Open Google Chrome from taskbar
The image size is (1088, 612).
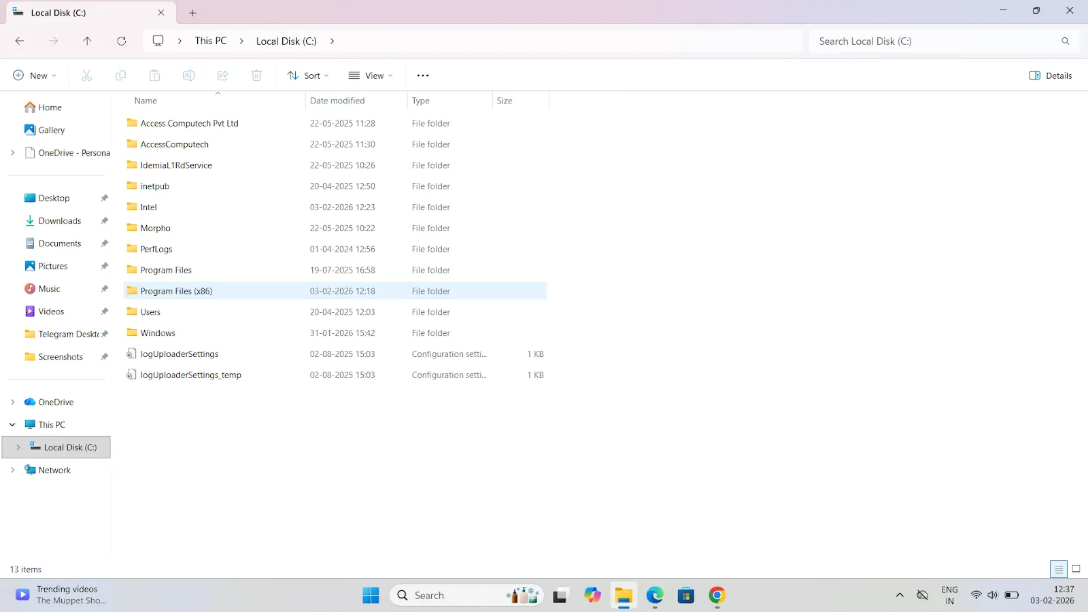(717, 596)
